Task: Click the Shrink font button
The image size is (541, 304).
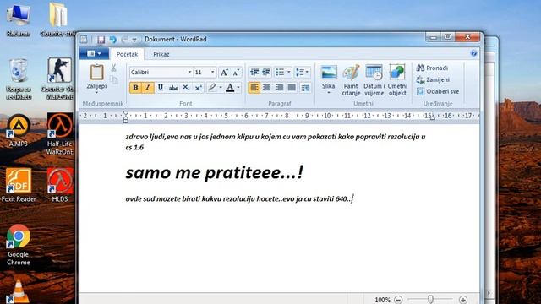Action: click(236, 73)
